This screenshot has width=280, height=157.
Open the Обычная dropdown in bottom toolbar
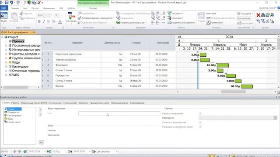coord(117,152)
